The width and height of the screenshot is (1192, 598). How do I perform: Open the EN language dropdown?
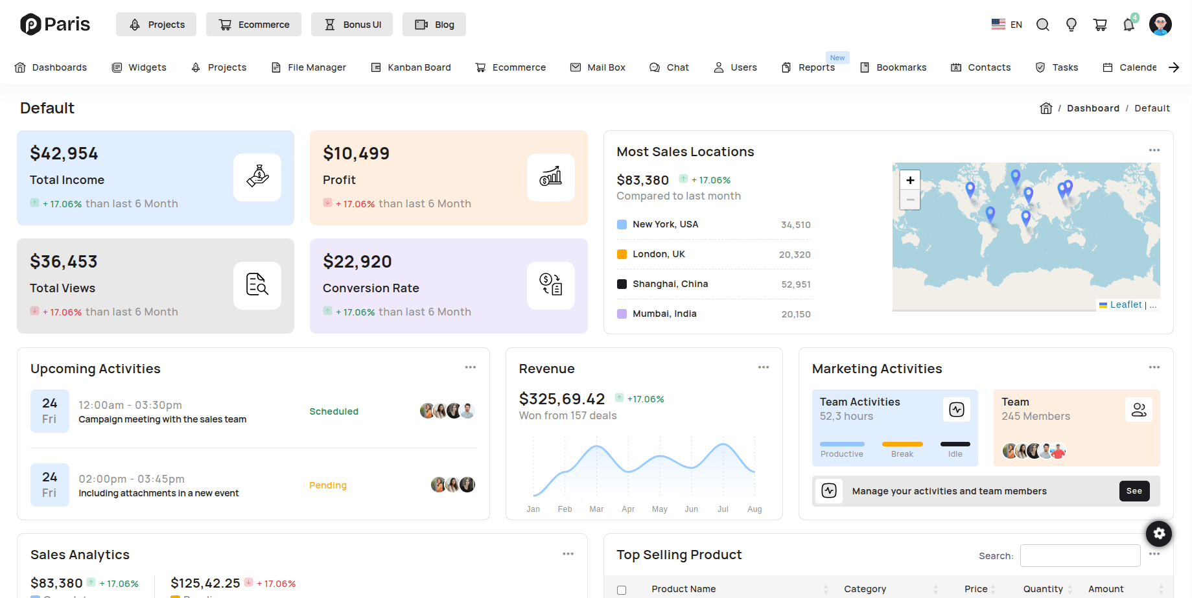[x=1007, y=24]
